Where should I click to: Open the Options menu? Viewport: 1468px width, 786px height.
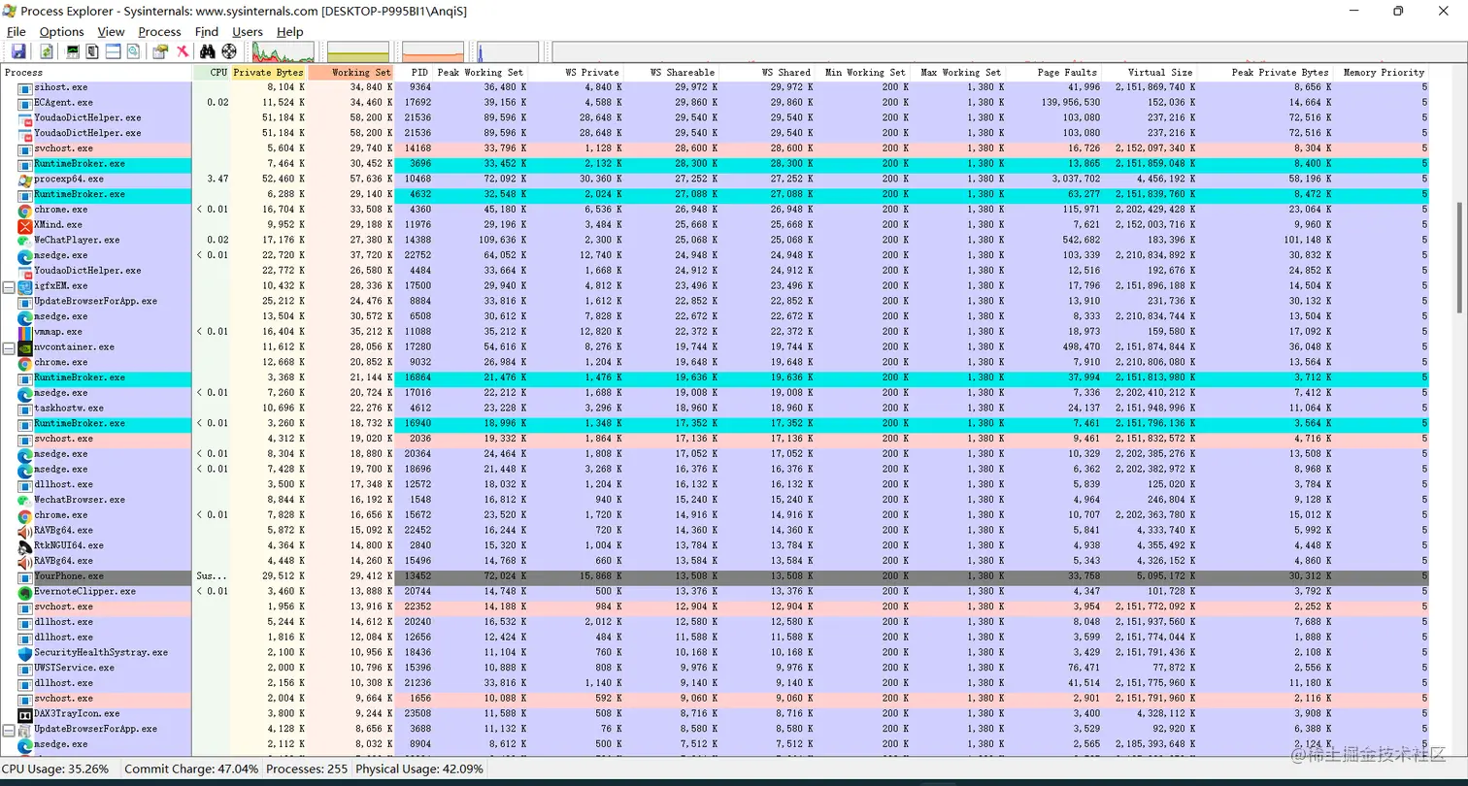pyautogui.click(x=61, y=31)
